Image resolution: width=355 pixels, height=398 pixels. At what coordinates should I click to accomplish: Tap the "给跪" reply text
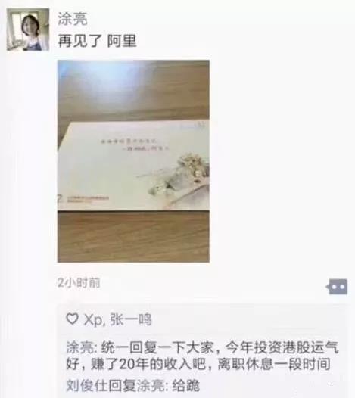pos(186,386)
